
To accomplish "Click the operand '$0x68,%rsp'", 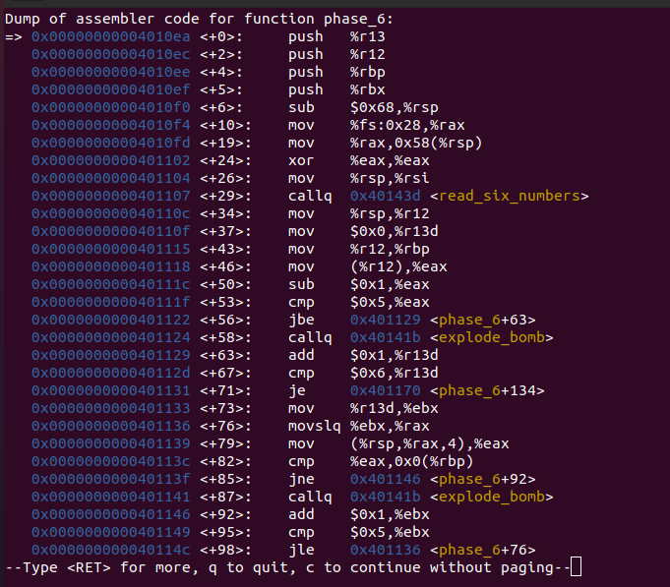I will coord(394,107).
